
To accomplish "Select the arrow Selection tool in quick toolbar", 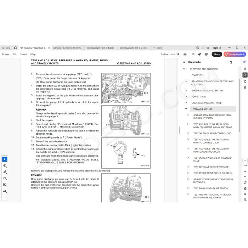I will [x=5, y=159].
